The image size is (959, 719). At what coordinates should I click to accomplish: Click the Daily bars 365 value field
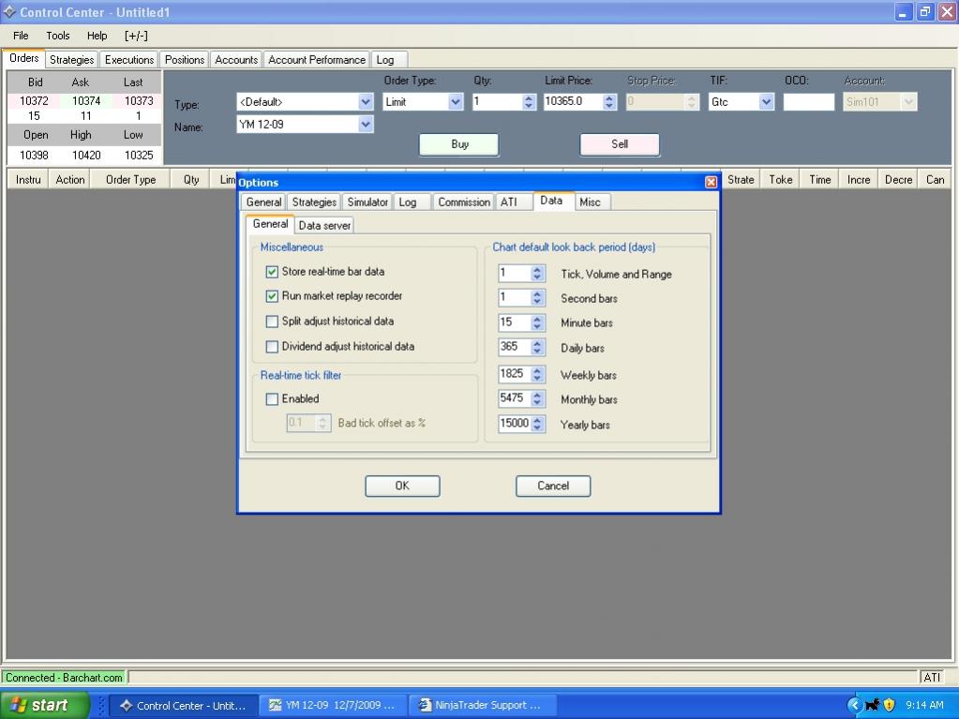pyautogui.click(x=515, y=347)
